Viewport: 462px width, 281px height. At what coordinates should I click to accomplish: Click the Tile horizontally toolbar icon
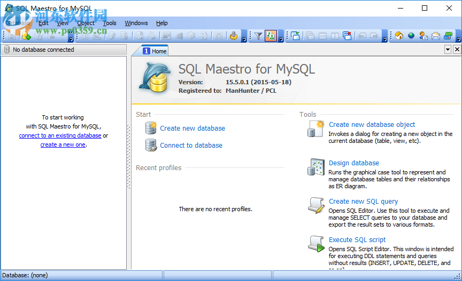coord(322,36)
